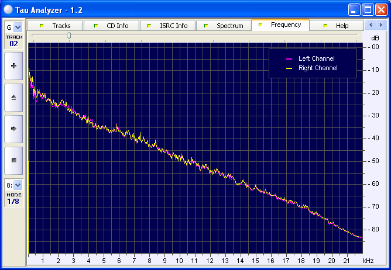Select the Frequency tab
Viewport: 391px width, 270px height.
point(280,25)
